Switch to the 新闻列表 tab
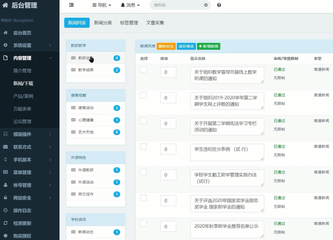 77,23
